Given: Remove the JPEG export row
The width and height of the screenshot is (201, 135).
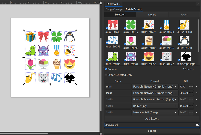Looking at the screenshot, I should [x=197, y=106].
